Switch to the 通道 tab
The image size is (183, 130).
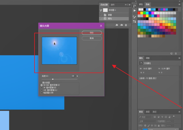[147, 112]
